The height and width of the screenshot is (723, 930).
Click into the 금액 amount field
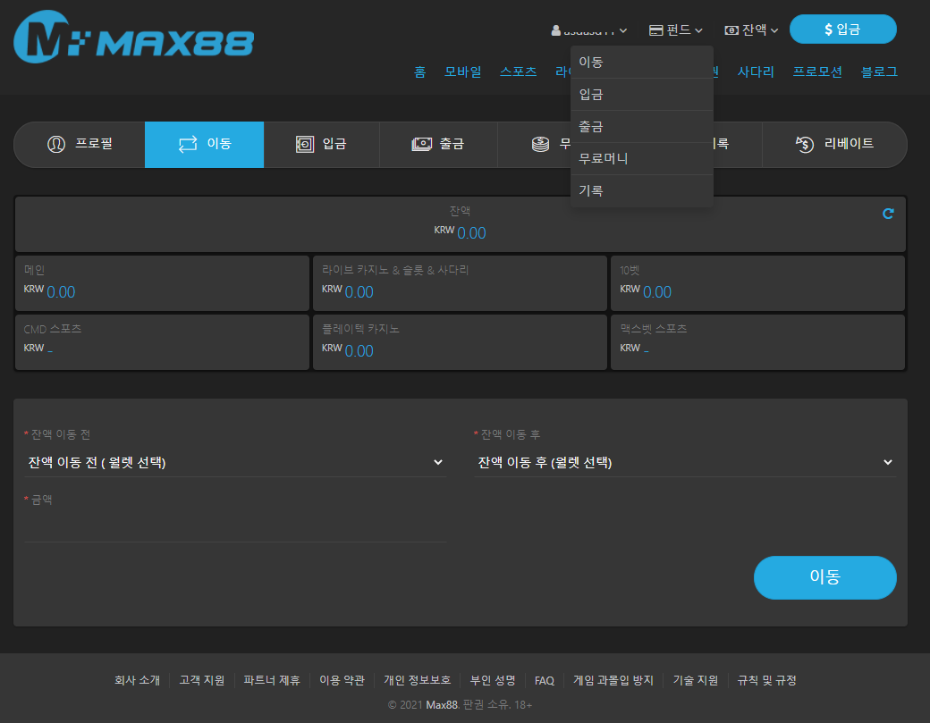pyautogui.click(x=234, y=523)
